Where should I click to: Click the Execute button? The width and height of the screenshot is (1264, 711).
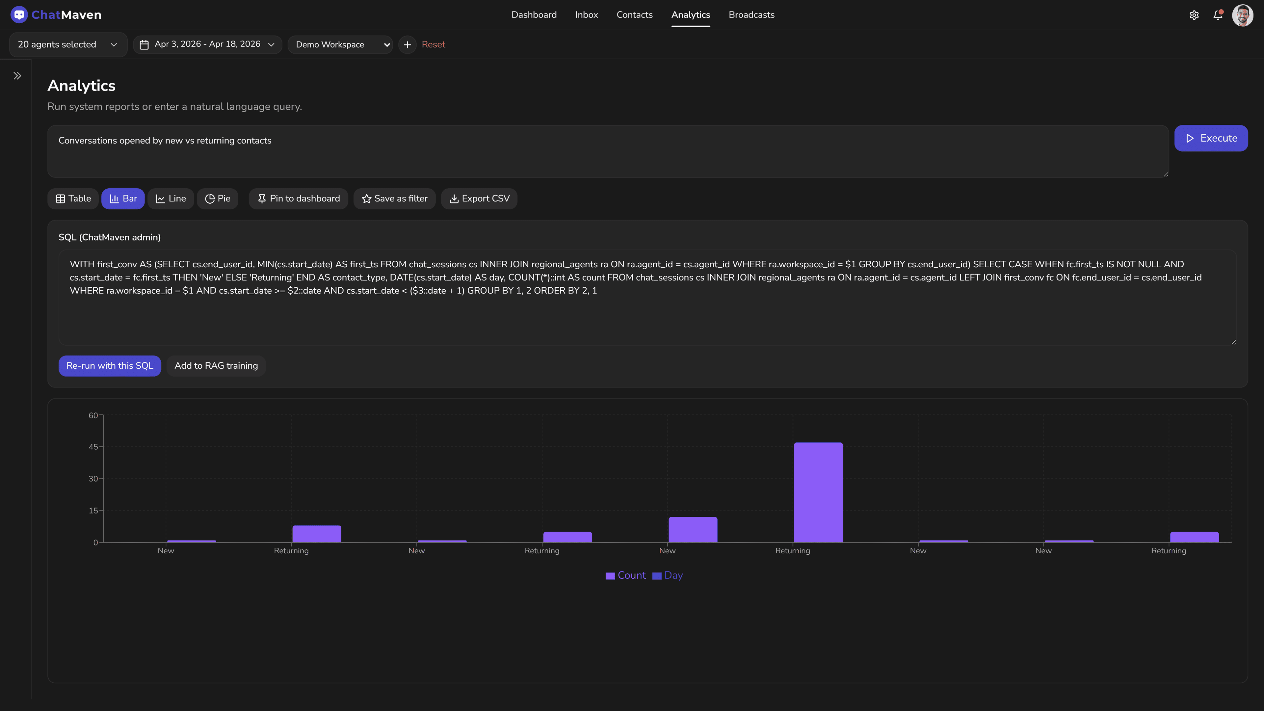(x=1211, y=138)
